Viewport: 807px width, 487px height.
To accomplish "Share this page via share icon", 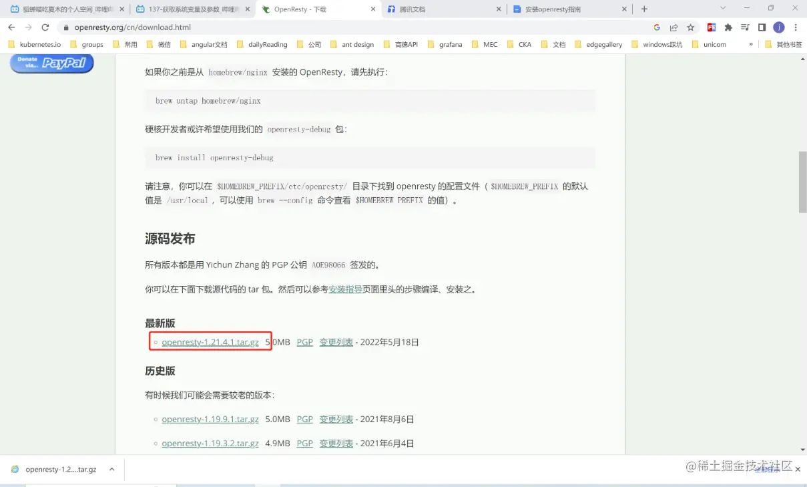I will 674,27.
